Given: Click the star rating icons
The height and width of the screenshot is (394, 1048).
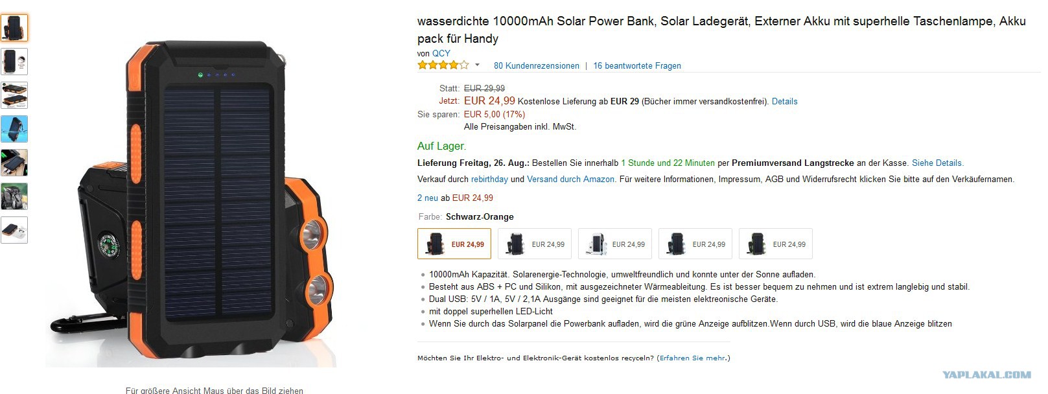Looking at the screenshot, I should (443, 65).
